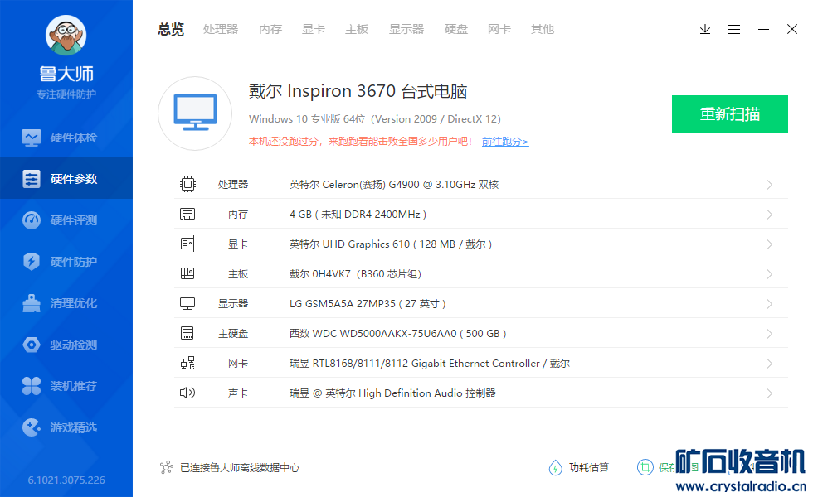Expand the 显示器 row chevron
813x497 pixels.
770,303
